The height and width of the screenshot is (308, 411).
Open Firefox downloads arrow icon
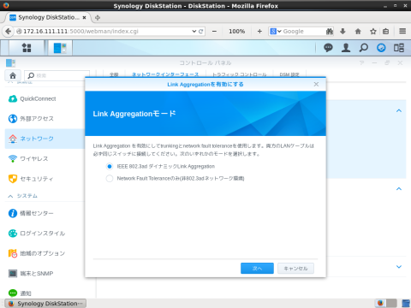[x=342, y=32]
